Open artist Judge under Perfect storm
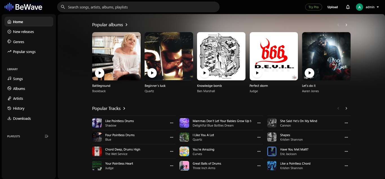 pyautogui.click(x=254, y=91)
